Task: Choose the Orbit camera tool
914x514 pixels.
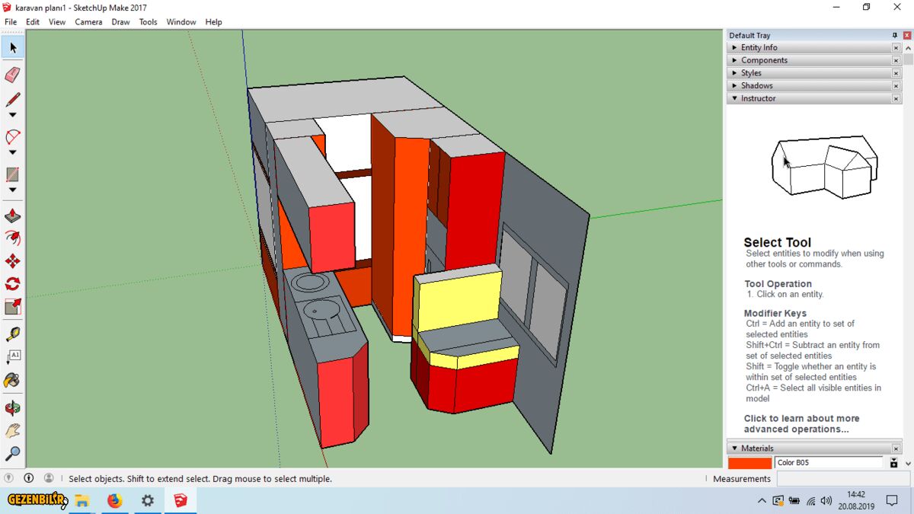Action: (x=12, y=408)
